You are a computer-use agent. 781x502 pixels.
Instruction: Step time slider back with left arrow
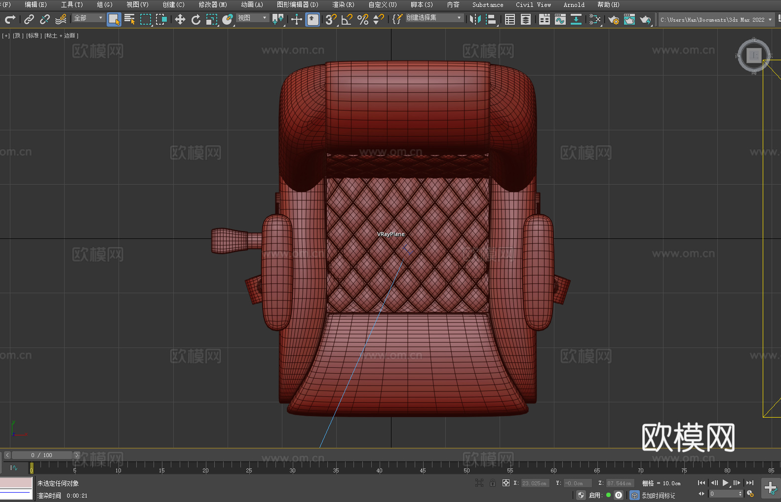7,455
